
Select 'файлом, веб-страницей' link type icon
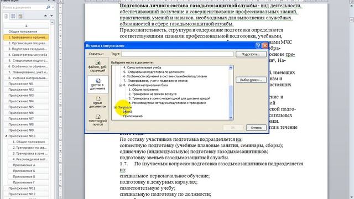pos(97,66)
